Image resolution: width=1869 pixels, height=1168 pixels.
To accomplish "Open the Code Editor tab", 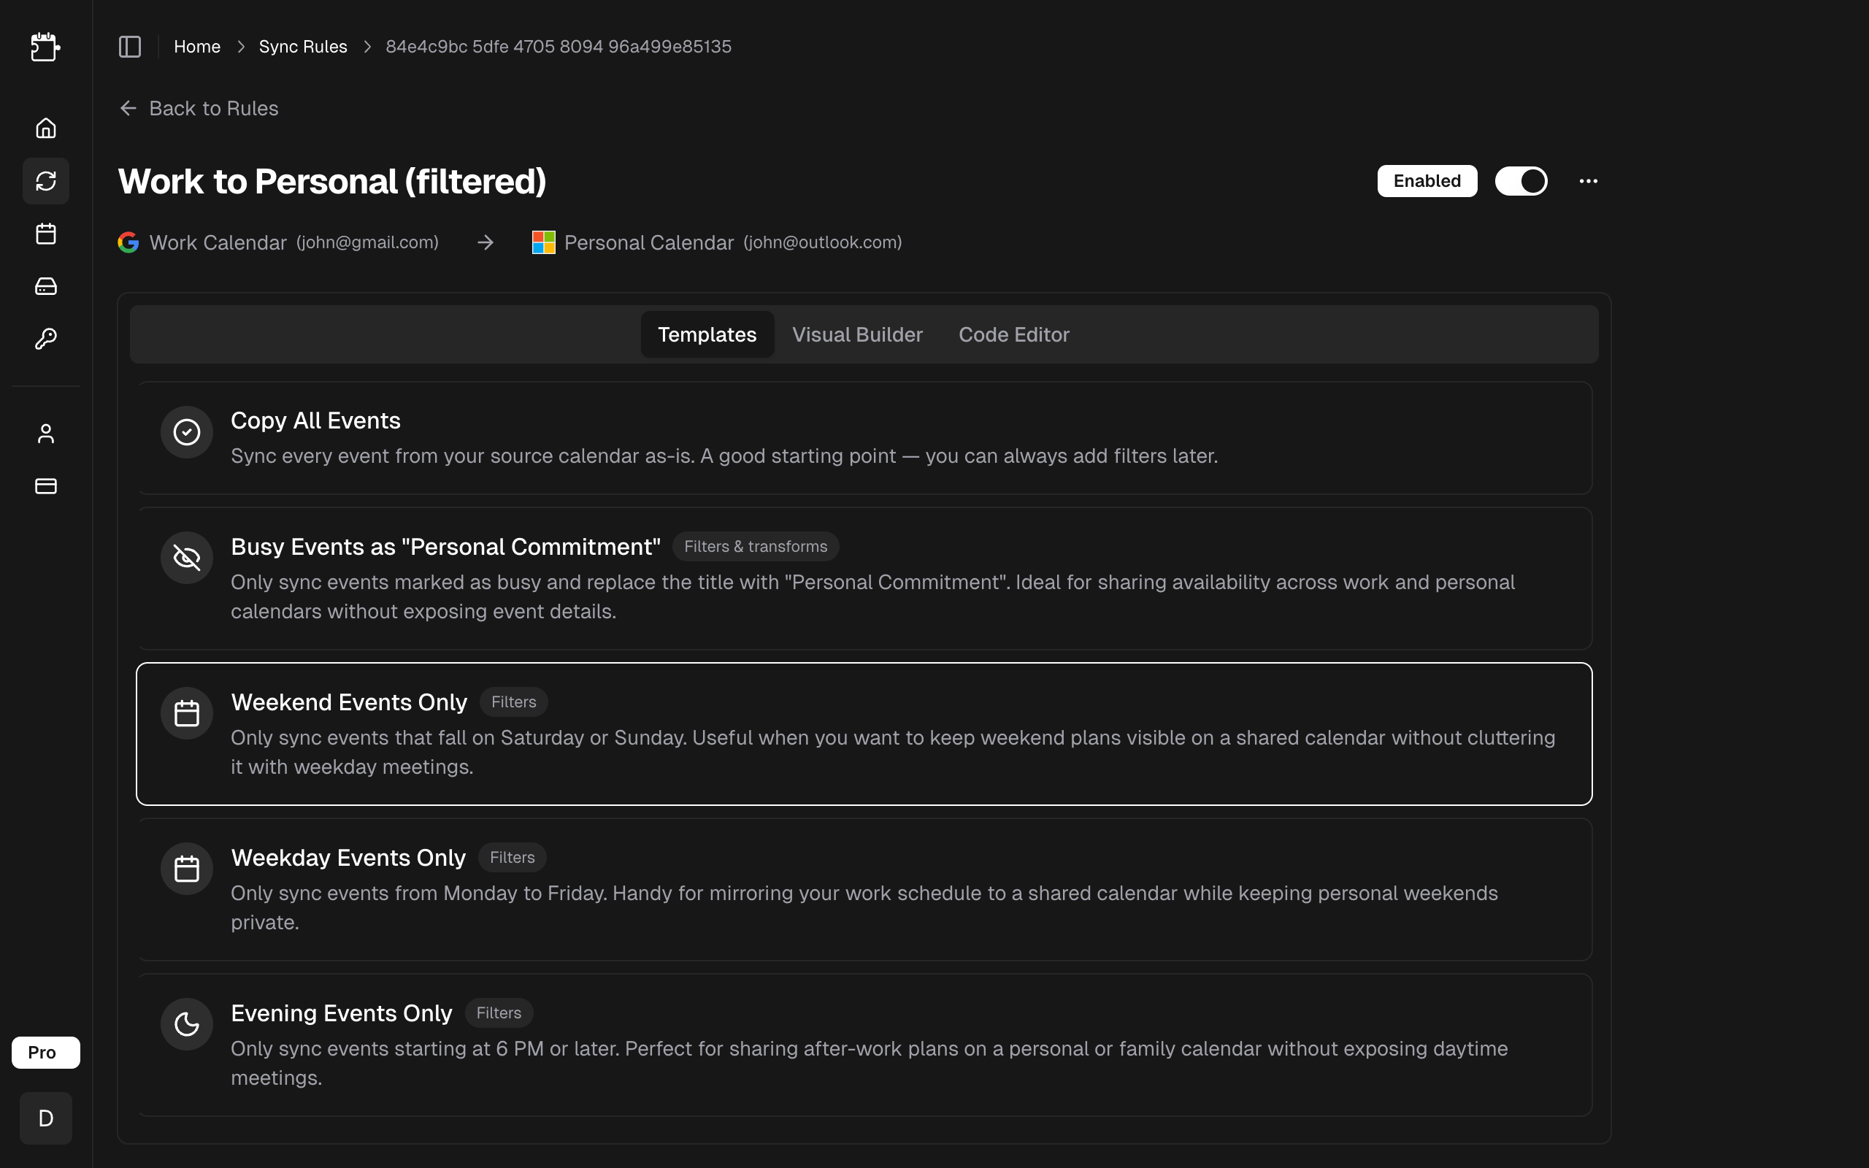I will coord(1013,334).
